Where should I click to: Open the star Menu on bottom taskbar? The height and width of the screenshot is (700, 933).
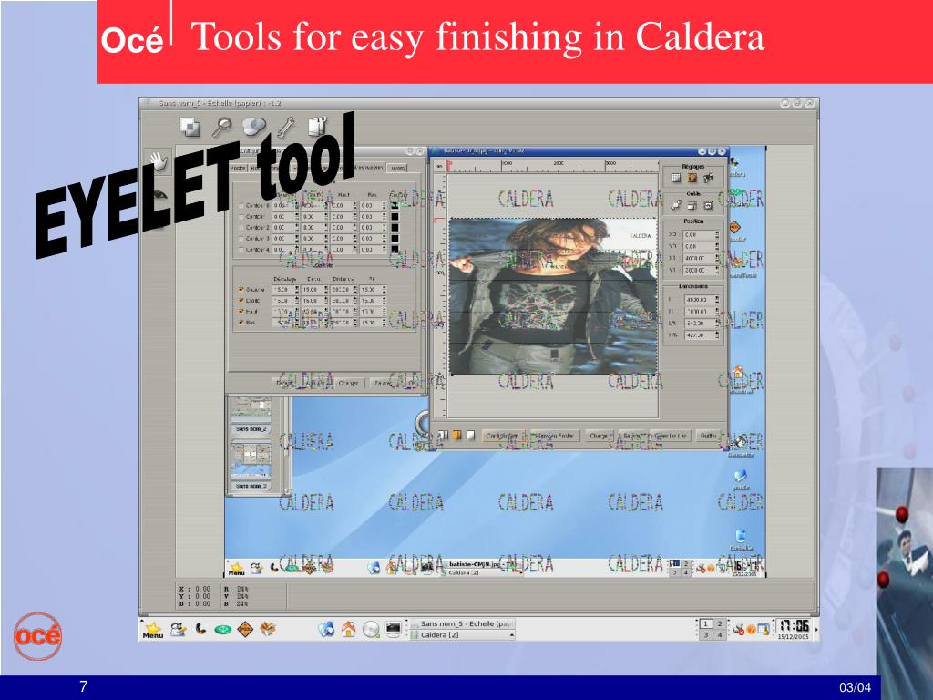pyautogui.click(x=153, y=630)
